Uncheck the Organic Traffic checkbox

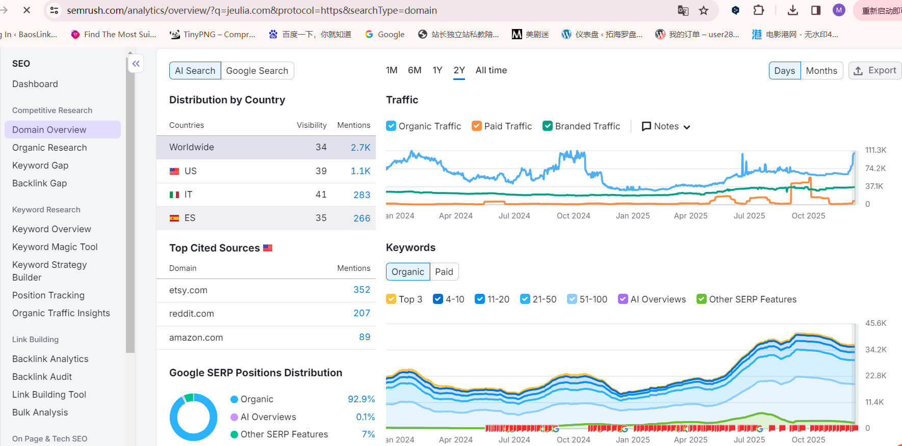pyautogui.click(x=391, y=126)
